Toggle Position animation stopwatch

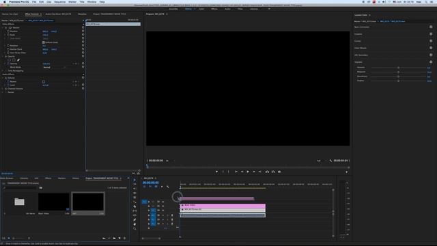click(x=8, y=31)
